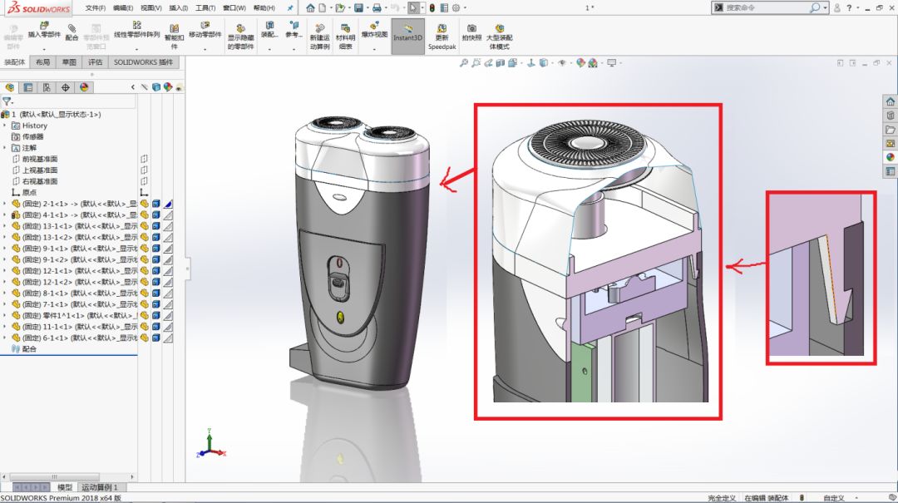
Task: Open the 智能扣件 (Smart Fasteners) tool
Action: click(x=174, y=36)
